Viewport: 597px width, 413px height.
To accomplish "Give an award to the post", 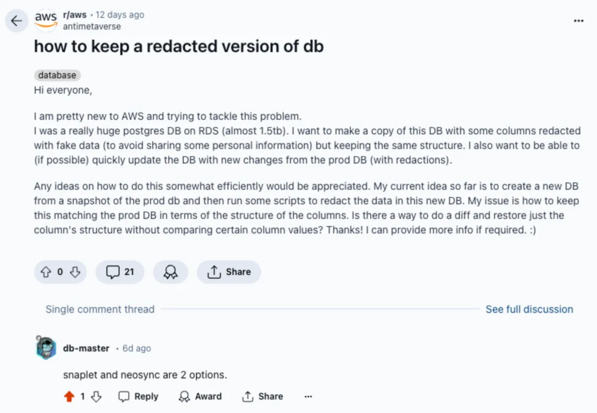I will 170,272.
